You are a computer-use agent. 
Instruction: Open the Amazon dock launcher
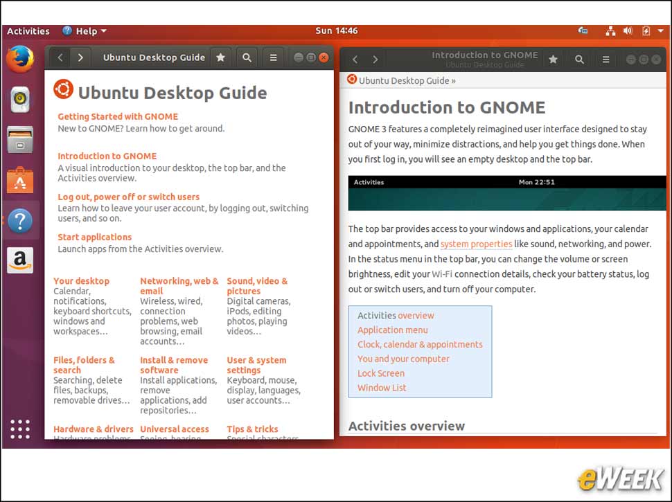pos(20,260)
